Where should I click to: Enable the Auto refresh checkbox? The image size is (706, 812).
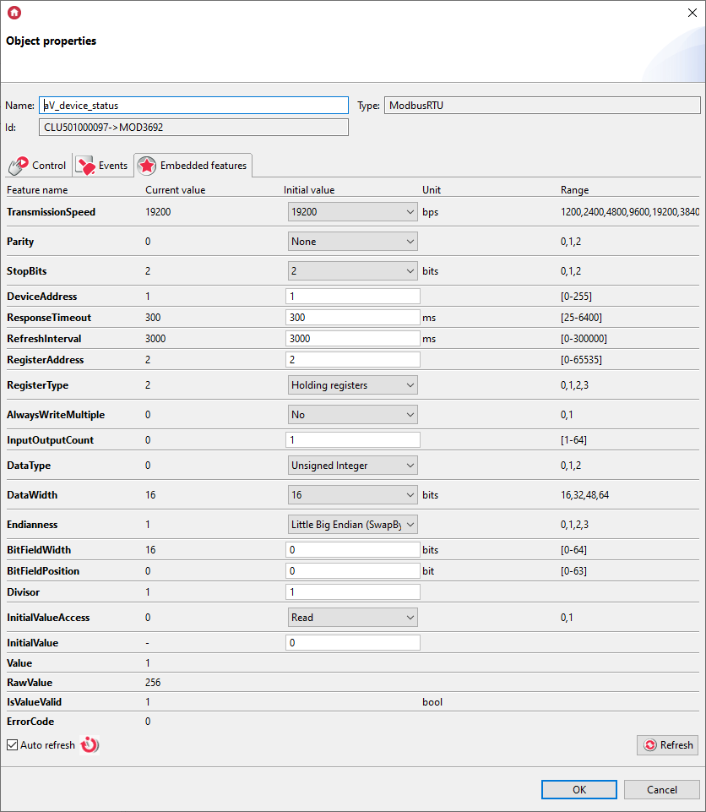pos(11,744)
